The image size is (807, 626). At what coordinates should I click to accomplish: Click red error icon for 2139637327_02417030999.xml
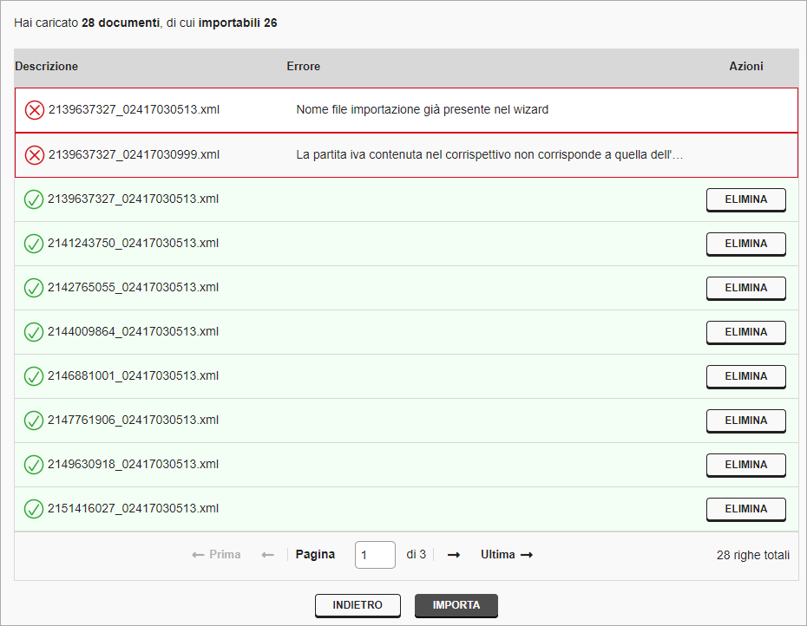(x=35, y=155)
